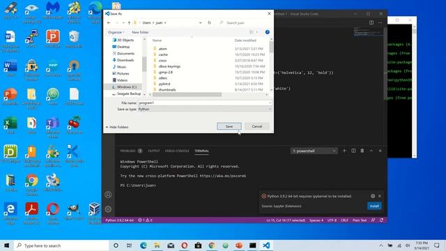Viewport: 446px width, 251px height.
Task: Add a new terminal with plus icon
Action: [x=344, y=151]
